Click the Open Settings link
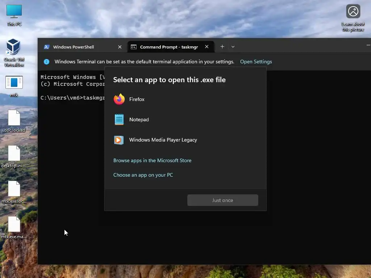 [x=256, y=62]
